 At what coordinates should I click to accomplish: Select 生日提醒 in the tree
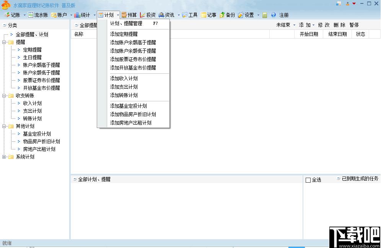pos(32,58)
